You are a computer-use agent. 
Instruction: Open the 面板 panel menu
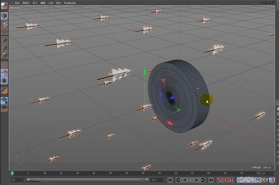click(58, 3)
